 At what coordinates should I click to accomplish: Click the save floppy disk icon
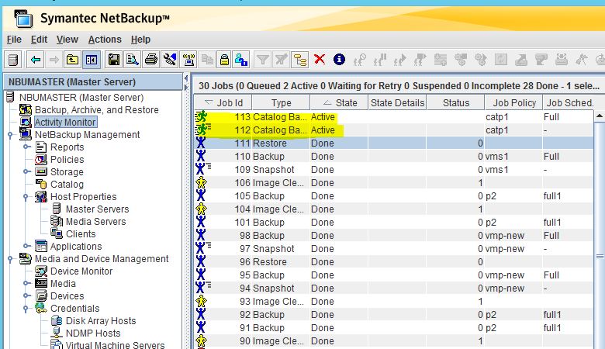pyautogui.click(x=113, y=60)
